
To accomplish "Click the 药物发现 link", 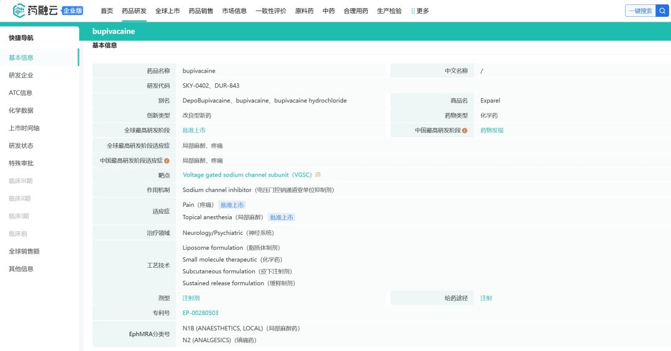I will (x=491, y=130).
